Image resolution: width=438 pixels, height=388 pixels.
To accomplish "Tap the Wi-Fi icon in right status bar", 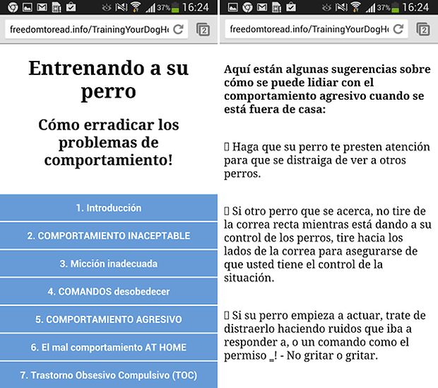I will click(x=356, y=7).
